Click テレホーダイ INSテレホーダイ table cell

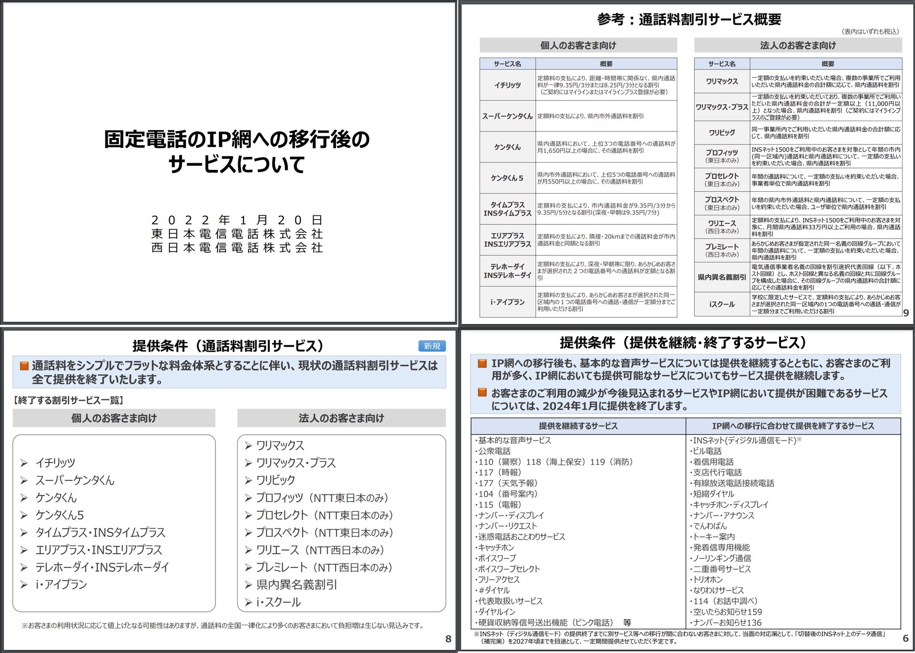pyautogui.click(x=508, y=271)
